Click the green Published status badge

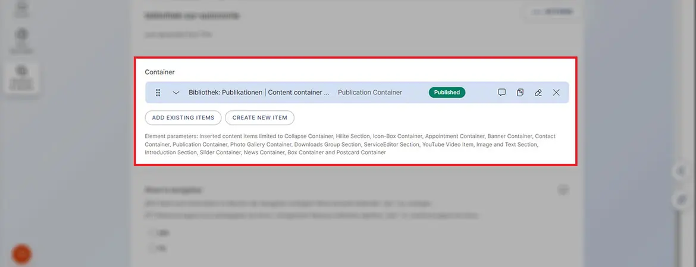[447, 93]
